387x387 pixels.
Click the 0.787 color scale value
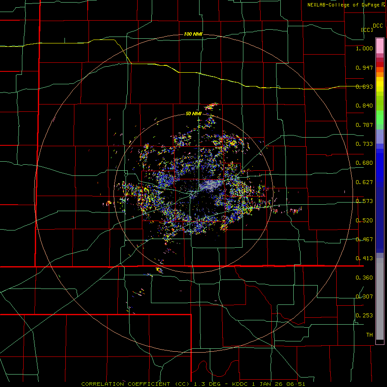click(364, 125)
